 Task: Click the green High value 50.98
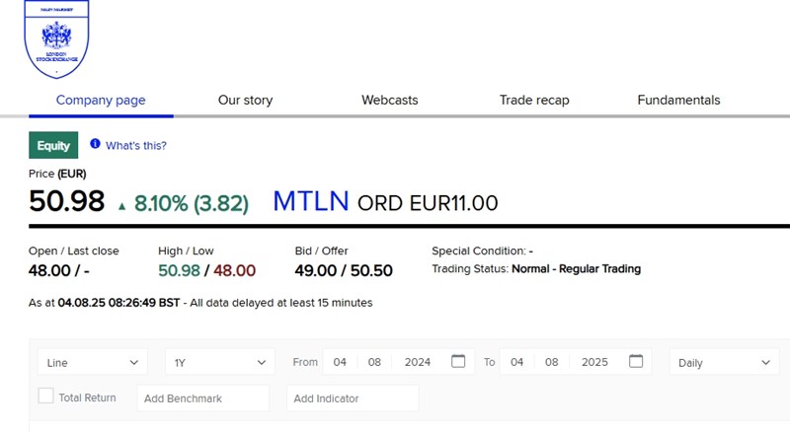point(179,271)
